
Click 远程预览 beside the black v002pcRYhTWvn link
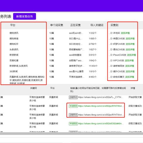click(x=73, y=115)
